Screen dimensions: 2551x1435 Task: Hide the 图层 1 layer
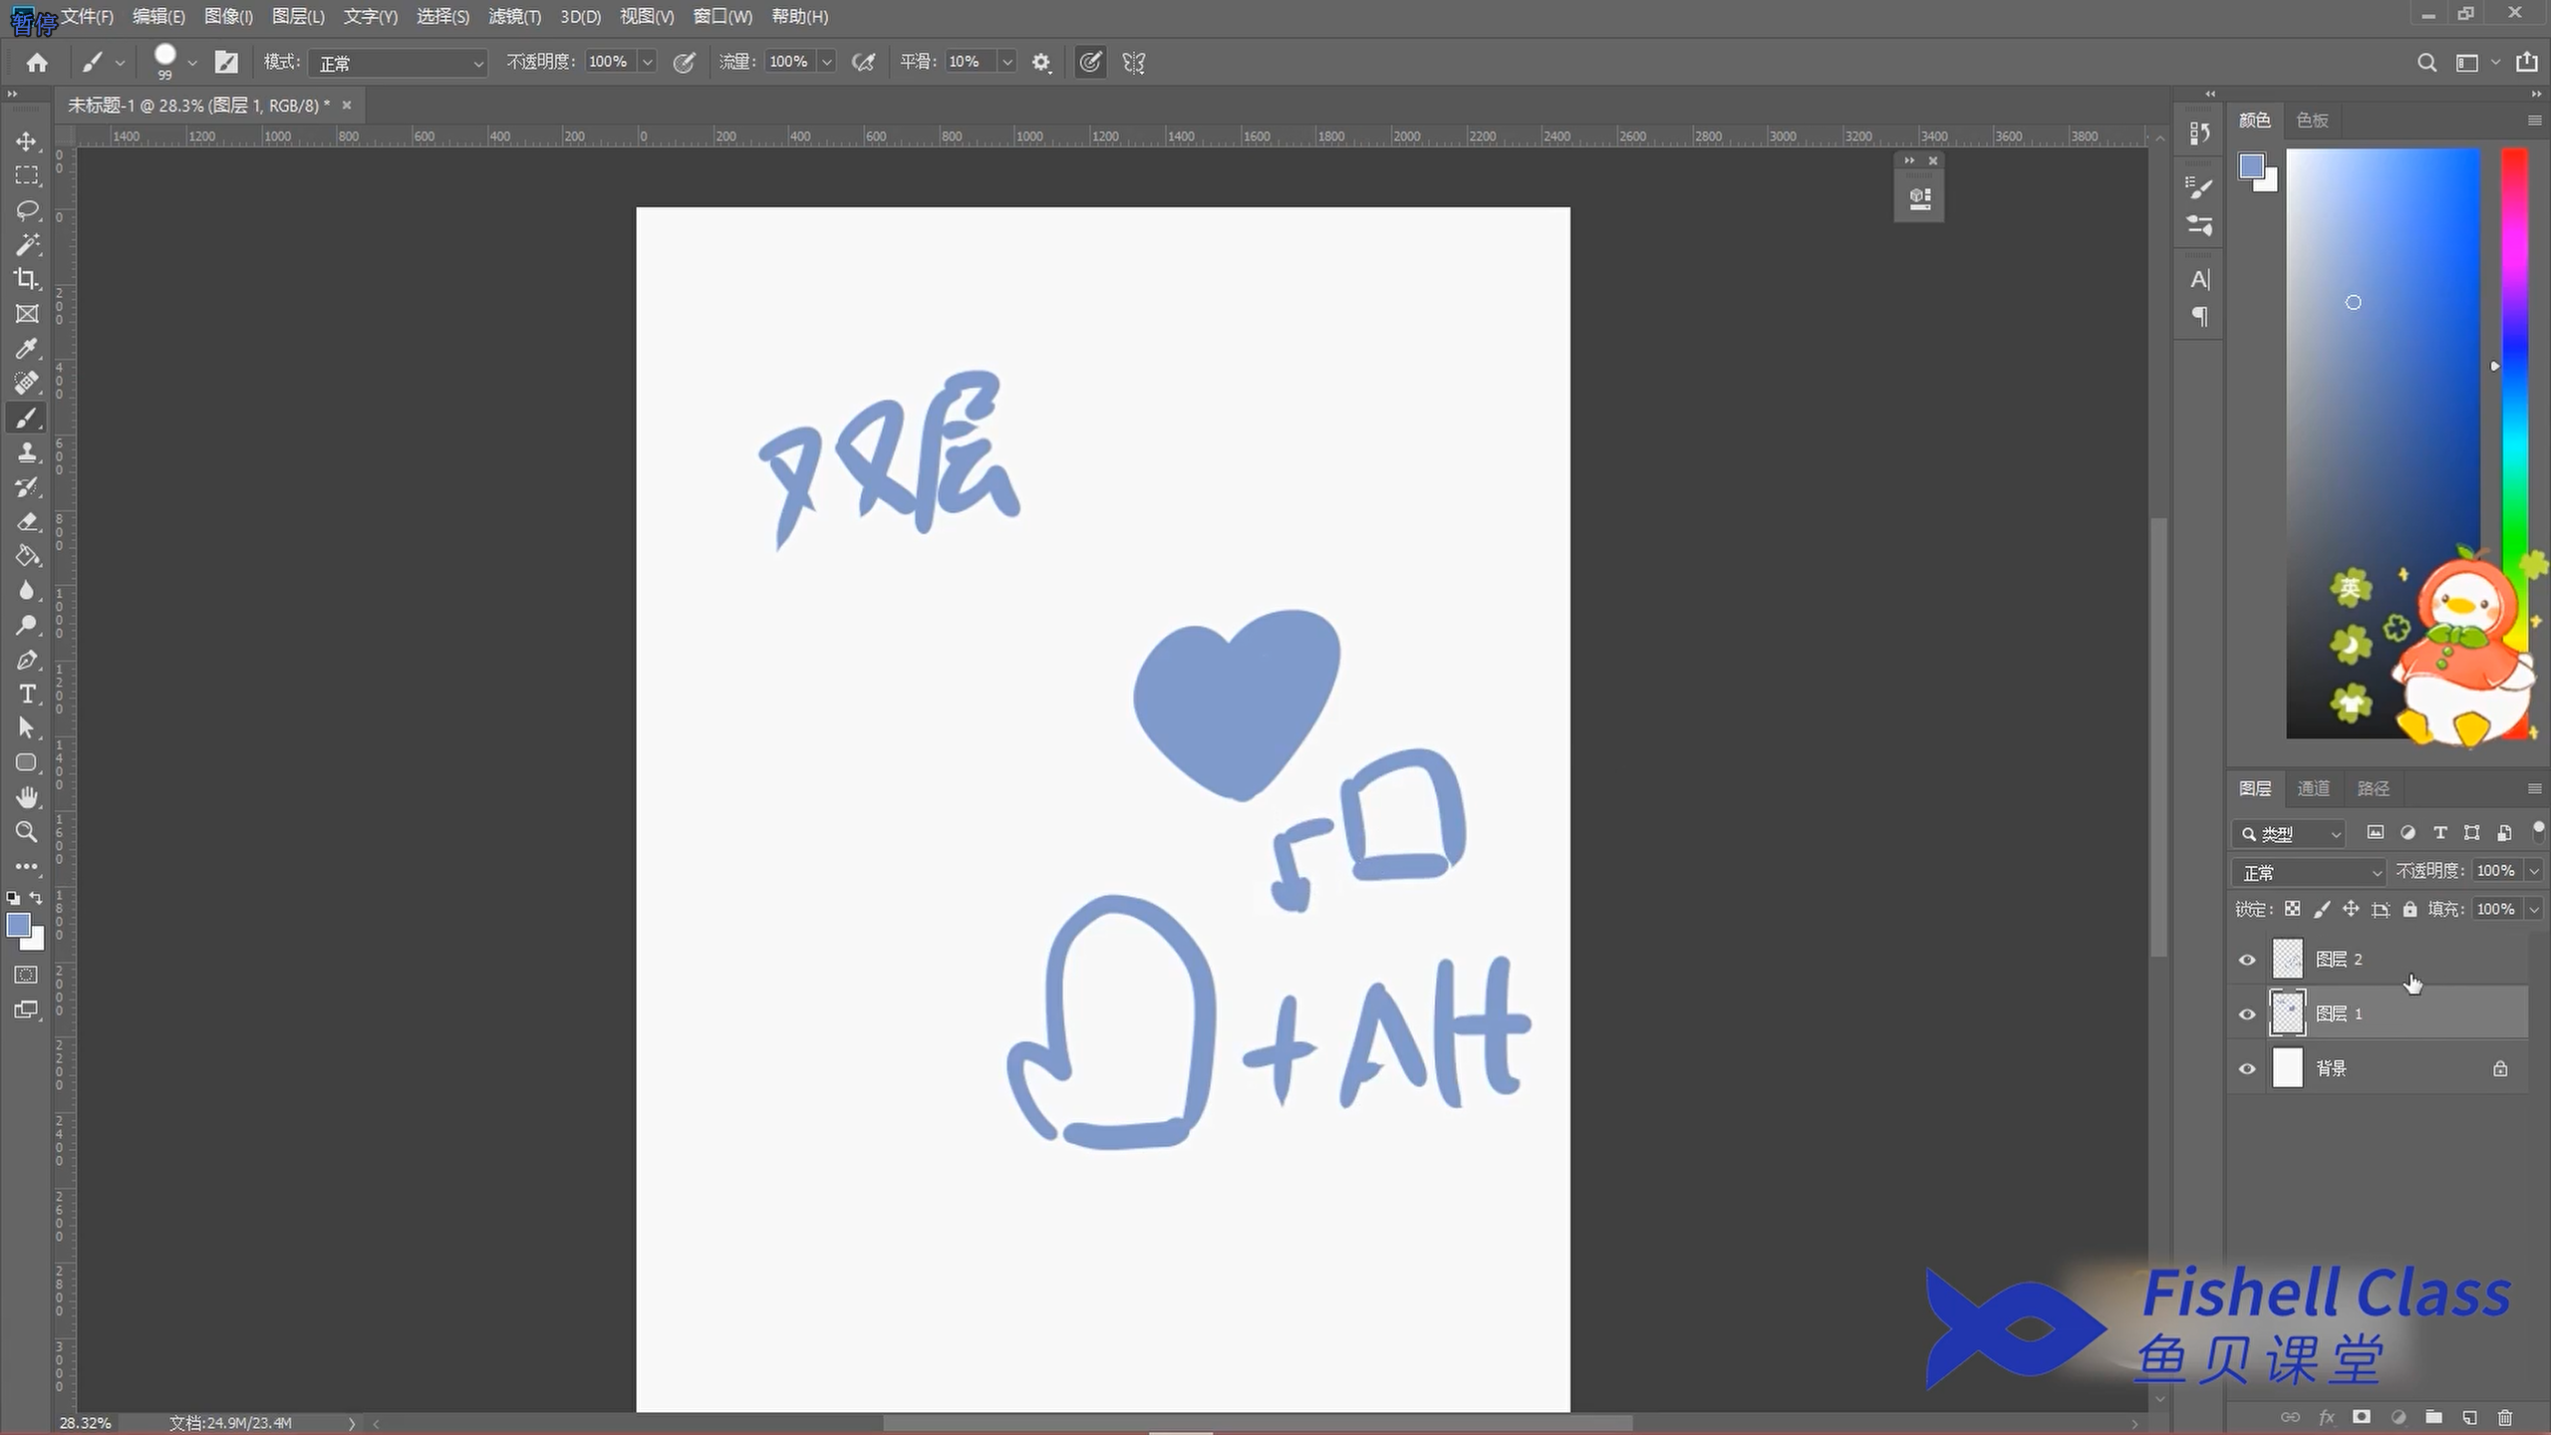pyautogui.click(x=2247, y=1014)
